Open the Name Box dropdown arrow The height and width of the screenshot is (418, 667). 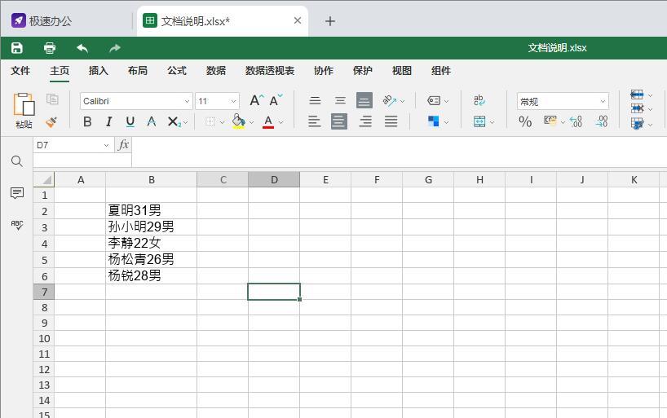[x=106, y=145]
